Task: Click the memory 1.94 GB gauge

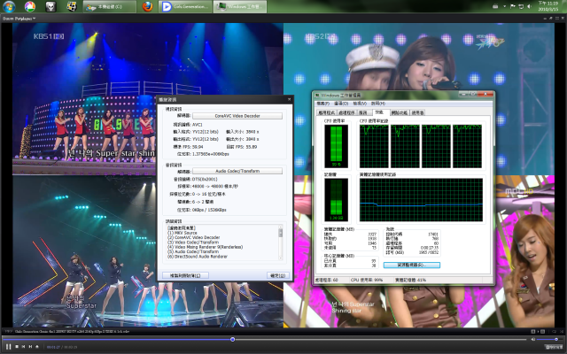Action: [337, 200]
